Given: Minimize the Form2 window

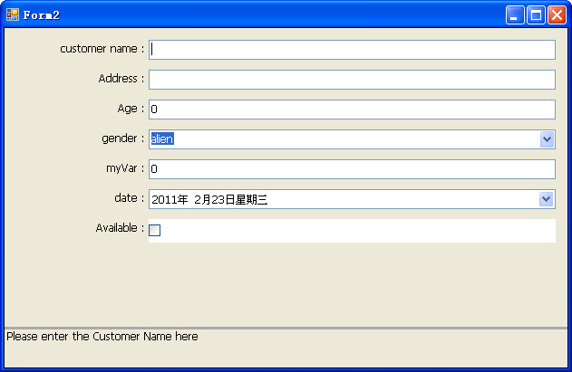Looking at the screenshot, I should pyautogui.click(x=515, y=14).
